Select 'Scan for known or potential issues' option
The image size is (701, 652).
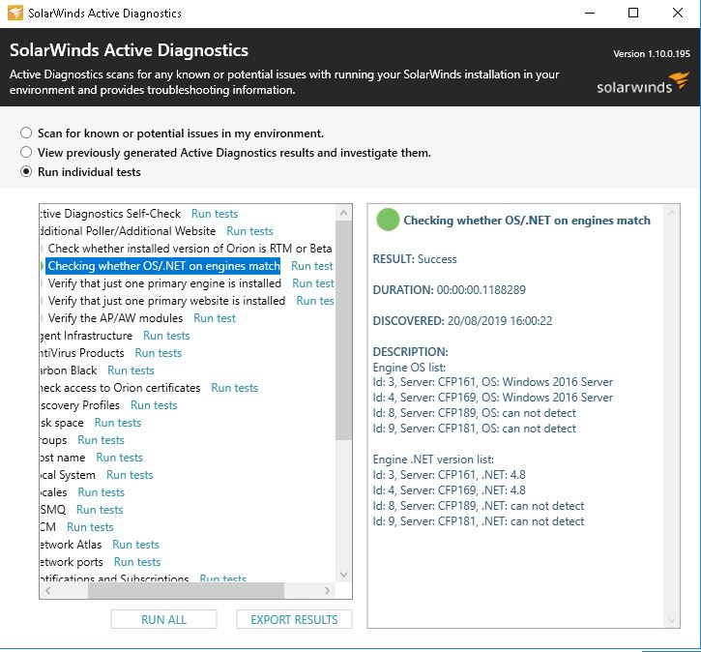coord(27,133)
